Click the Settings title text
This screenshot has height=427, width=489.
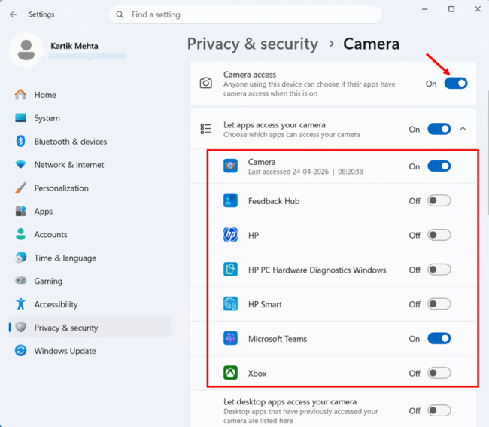click(41, 14)
